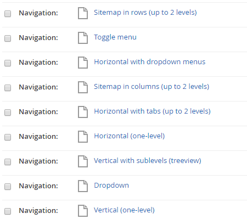Open Horizontal with tabs (up to 2 levels)
The height and width of the screenshot is (219, 247).
[x=152, y=111]
